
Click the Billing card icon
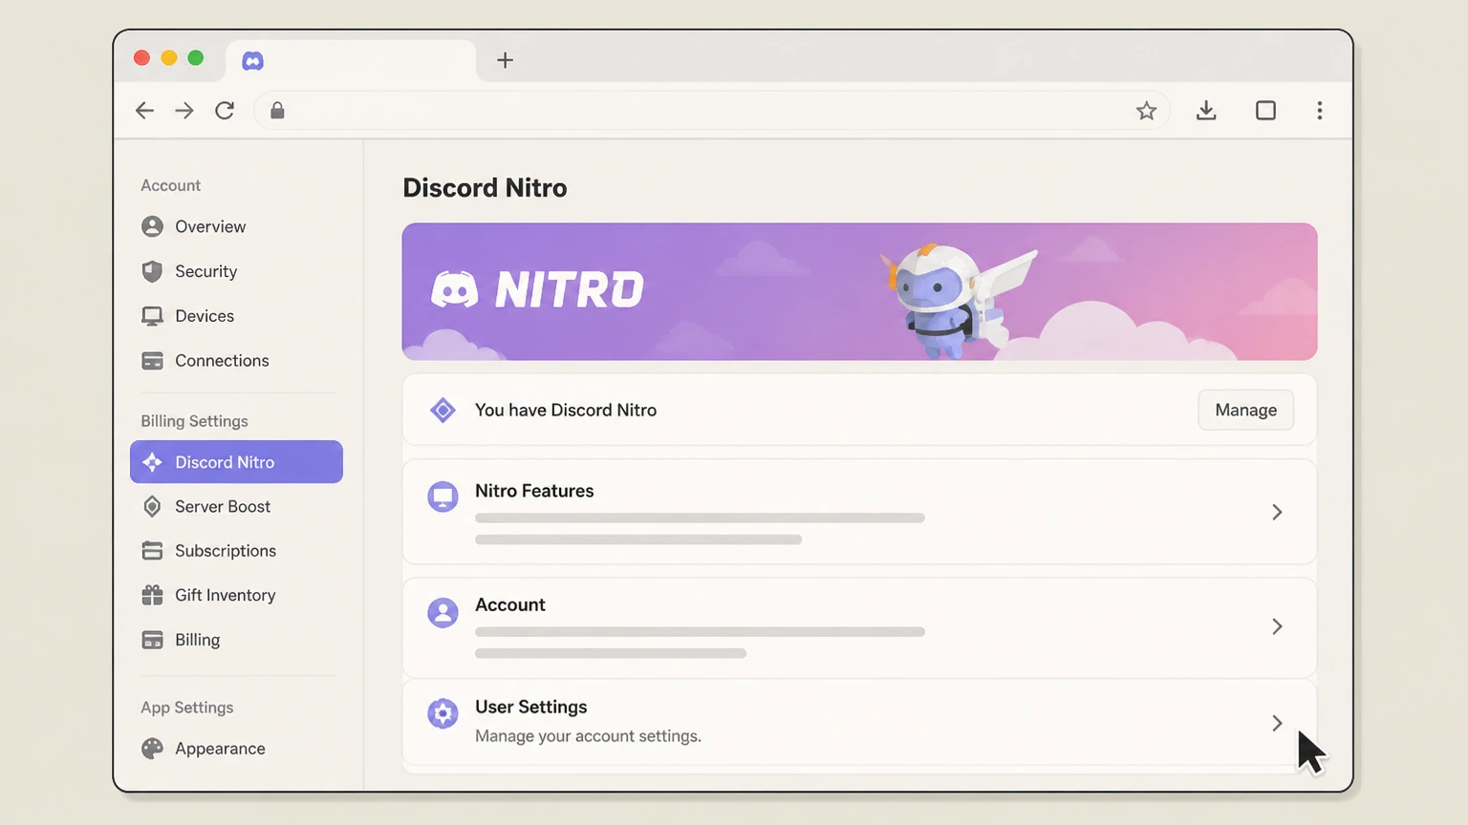[x=152, y=640]
